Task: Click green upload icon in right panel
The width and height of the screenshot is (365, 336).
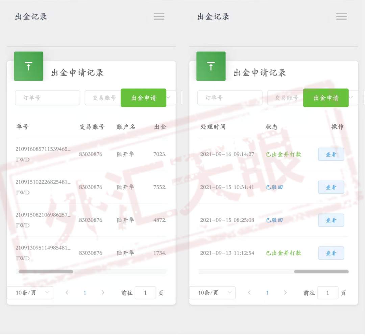Action: (x=211, y=66)
